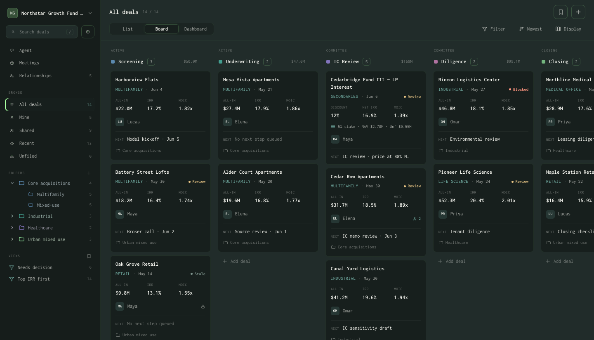Click Add deal under Closing column

coord(559,261)
